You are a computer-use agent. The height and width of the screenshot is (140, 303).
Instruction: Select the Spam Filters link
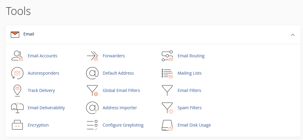pos(190,108)
